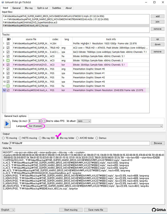This screenshot has width=167, height=214.
Task: Select track 8 Presentation Graphic Stream #1
Action: coord(76,73)
